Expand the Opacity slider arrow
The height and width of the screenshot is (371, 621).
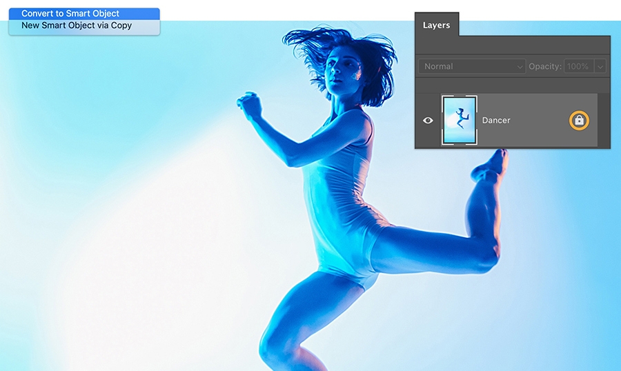(x=600, y=66)
